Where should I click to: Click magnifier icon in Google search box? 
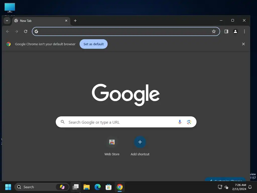point(62,122)
